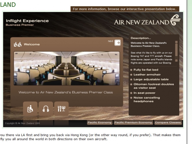Viewport: 192px width, 144px height.
Task: Click the scrollbar down button in Description
Action: coord(176,61)
